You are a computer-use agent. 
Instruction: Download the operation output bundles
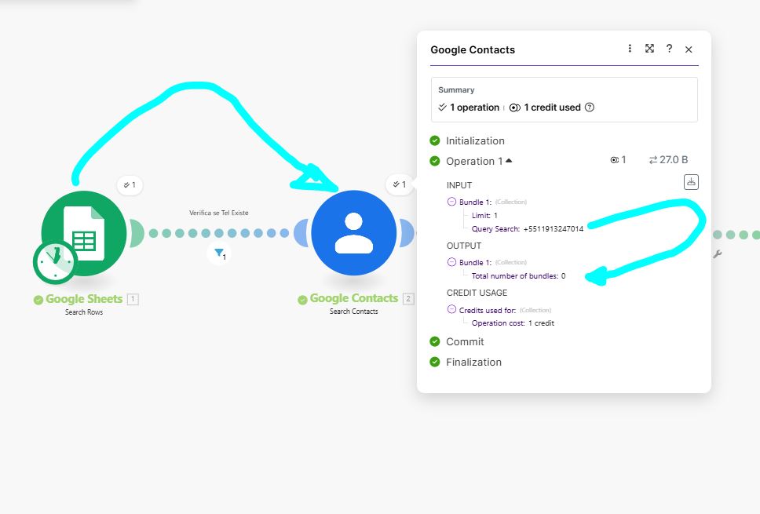click(x=691, y=182)
